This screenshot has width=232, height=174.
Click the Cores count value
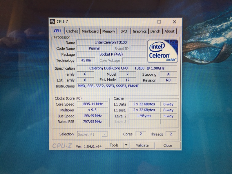pos(141,134)
